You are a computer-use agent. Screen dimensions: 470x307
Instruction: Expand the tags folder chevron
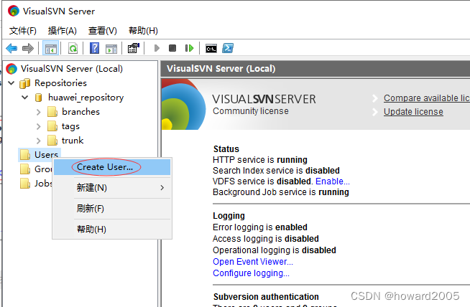tap(38, 126)
